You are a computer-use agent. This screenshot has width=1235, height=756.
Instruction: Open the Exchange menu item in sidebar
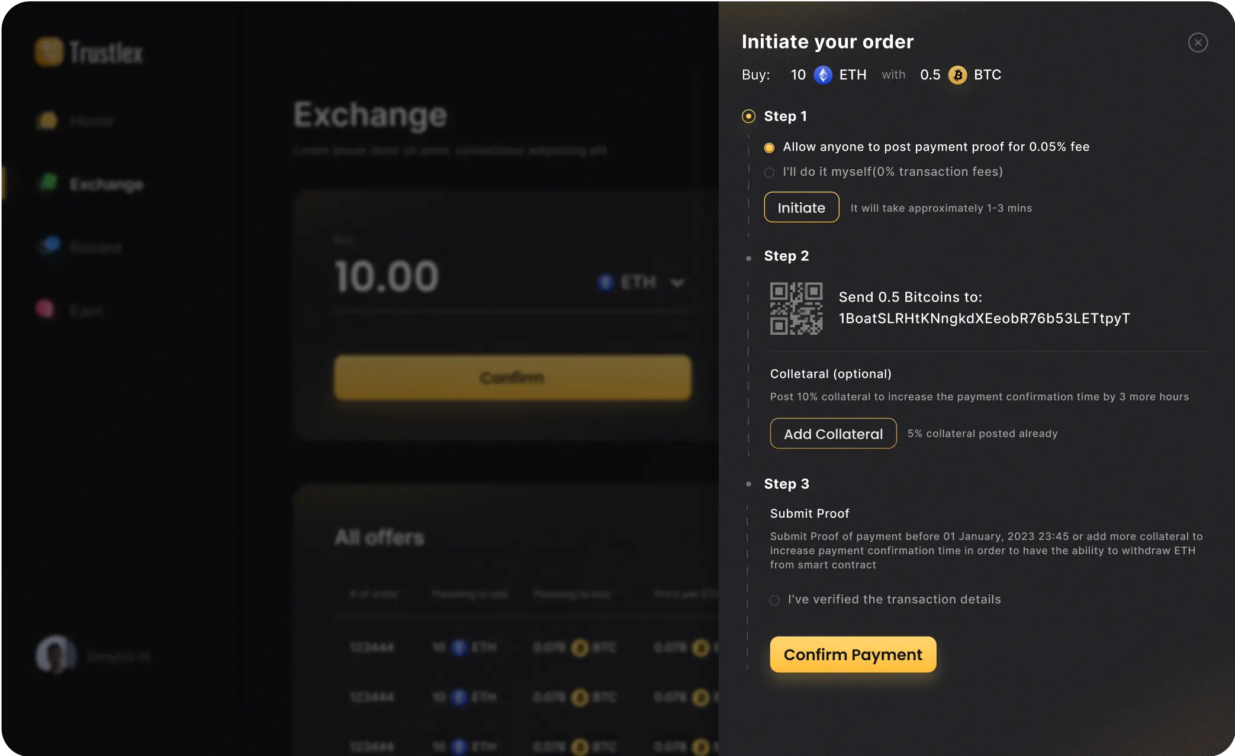(x=107, y=185)
